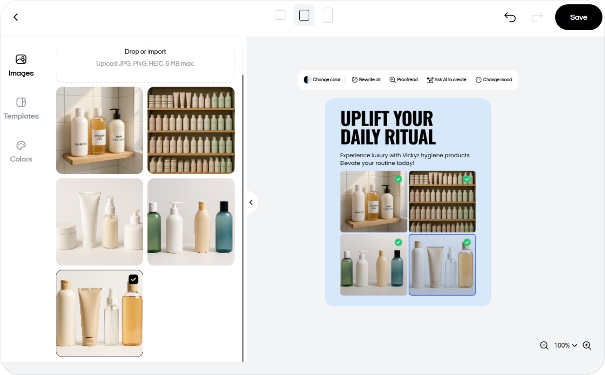The height and width of the screenshot is (375, 605).
Task: Open Ask AI to create
Action: click(446, 79)
